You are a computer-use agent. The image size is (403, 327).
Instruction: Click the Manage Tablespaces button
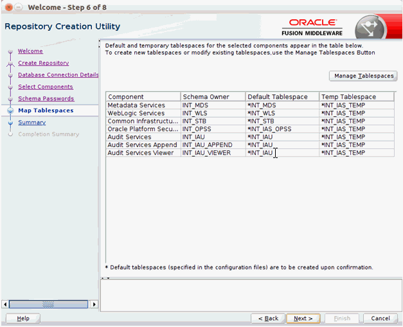click(363, 76)
